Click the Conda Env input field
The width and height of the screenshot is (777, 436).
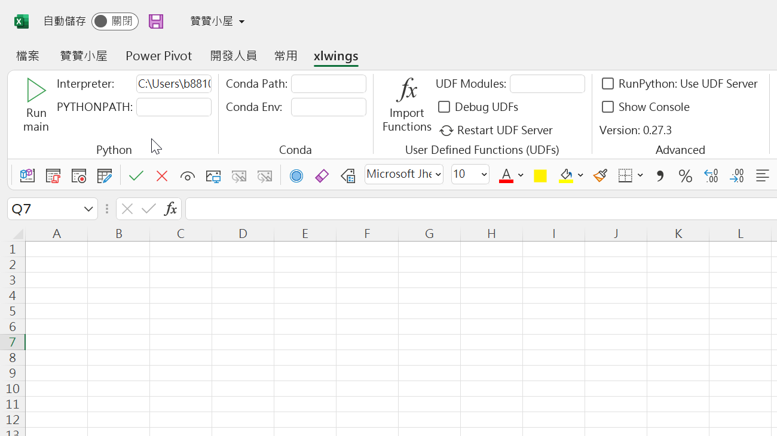click(x=329, y=107)
